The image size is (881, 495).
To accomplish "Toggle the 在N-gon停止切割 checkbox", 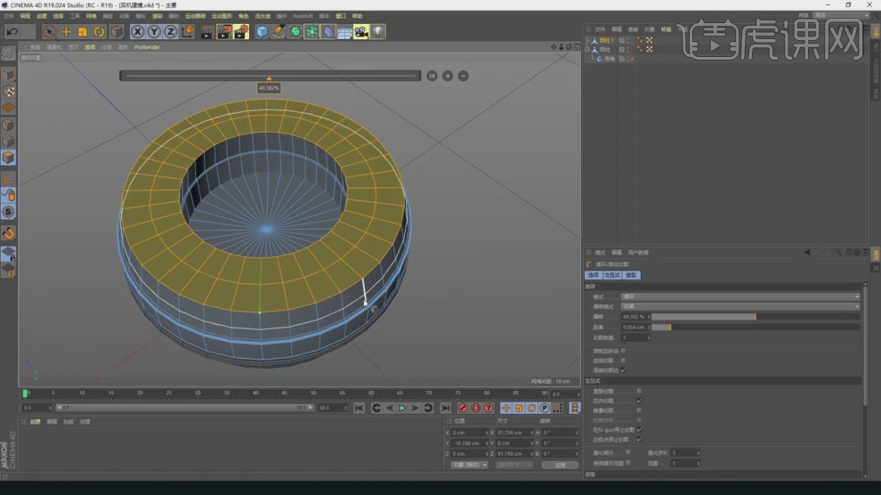I will tap(639, 430).
